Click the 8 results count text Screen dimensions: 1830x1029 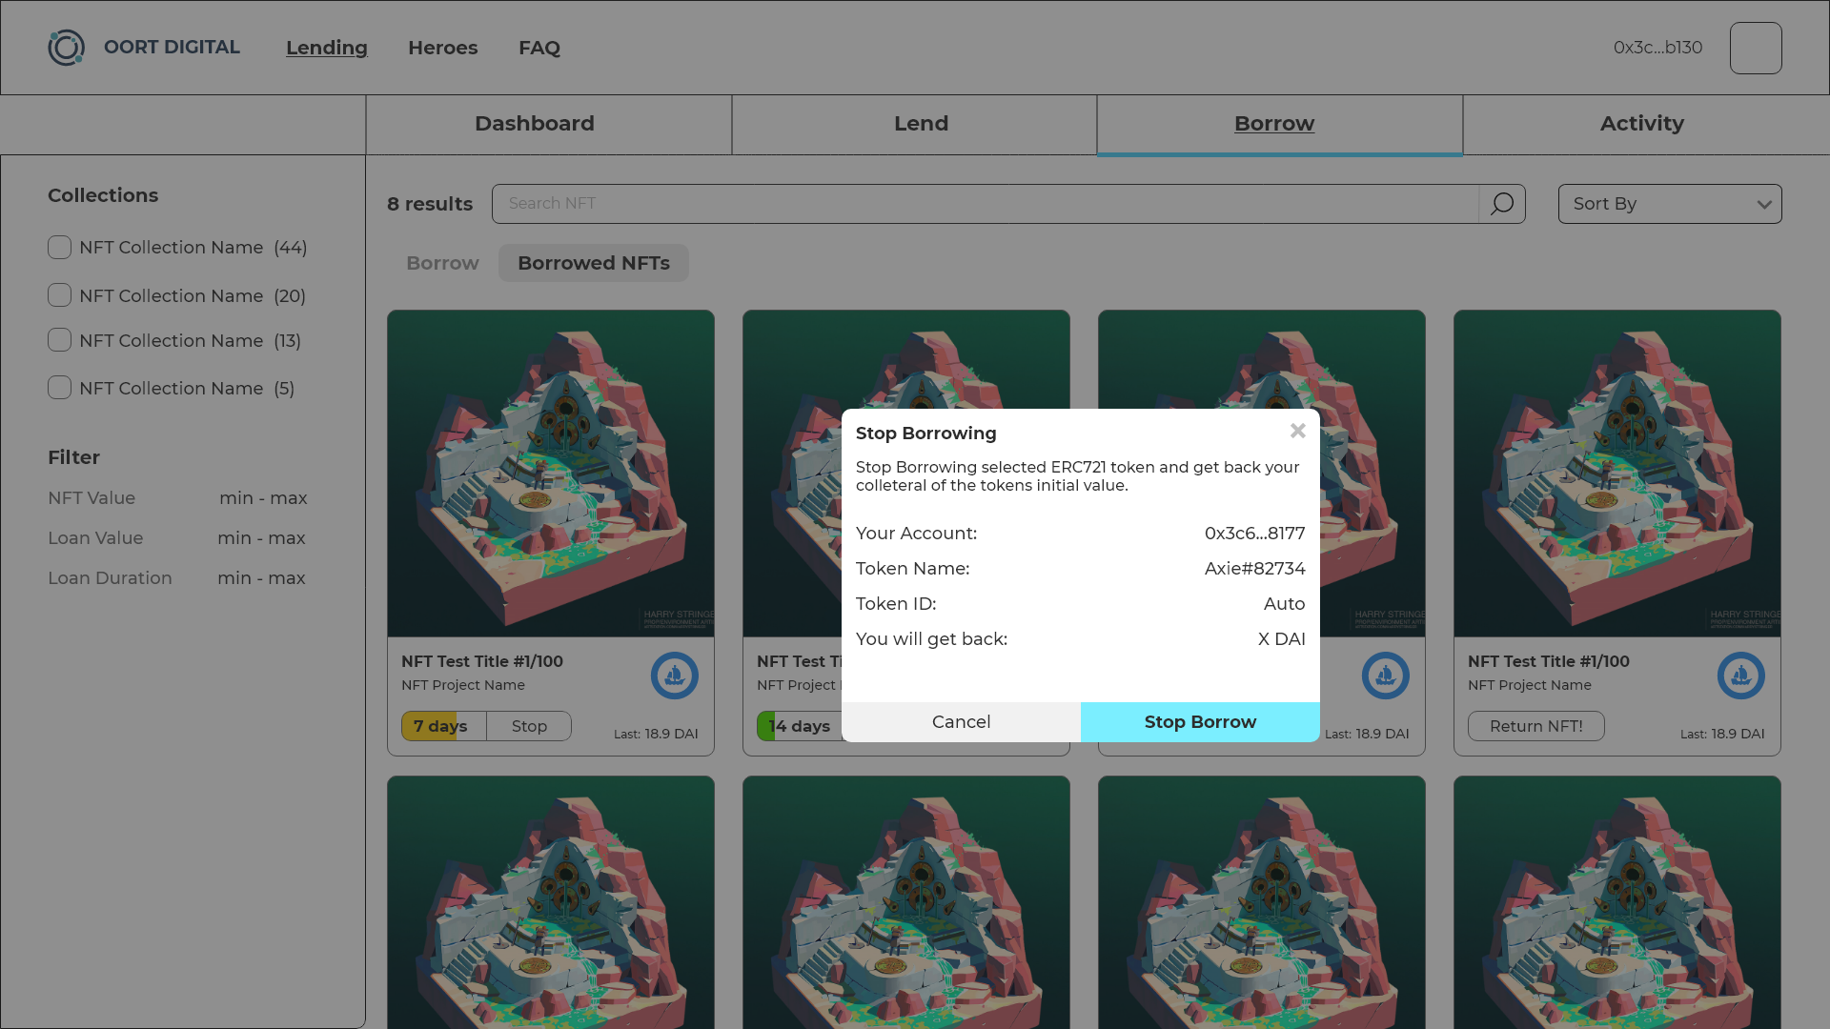(x=430, y=204)
